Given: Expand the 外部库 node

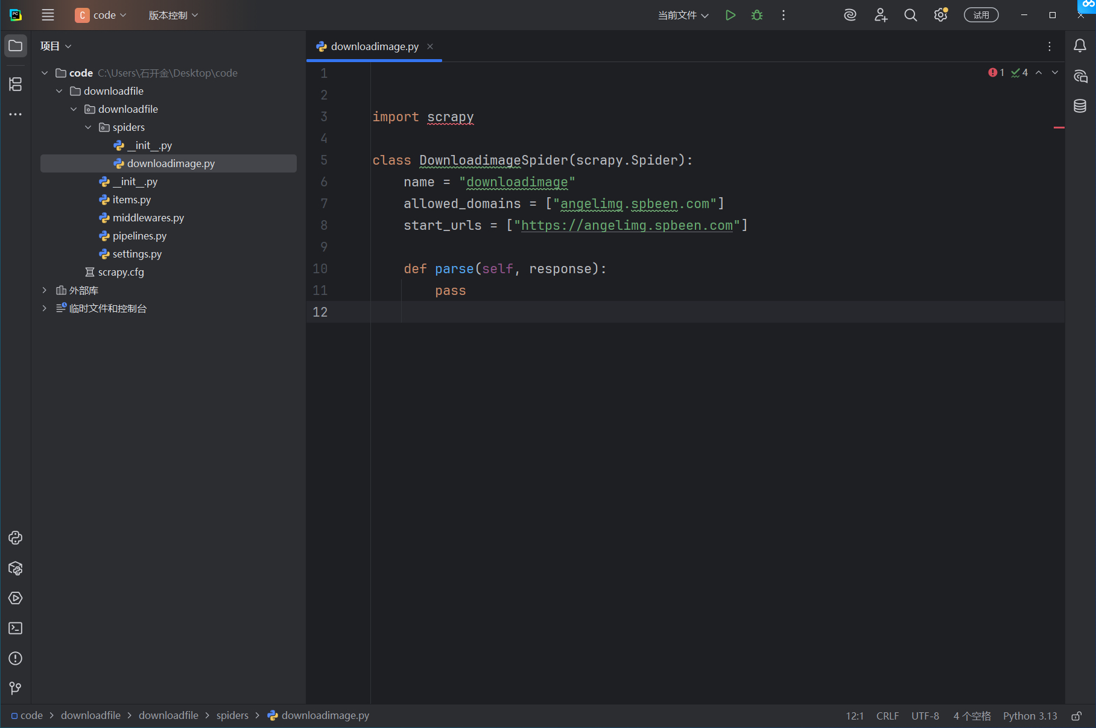Looking at the screenshot, I should pos(45,290).
